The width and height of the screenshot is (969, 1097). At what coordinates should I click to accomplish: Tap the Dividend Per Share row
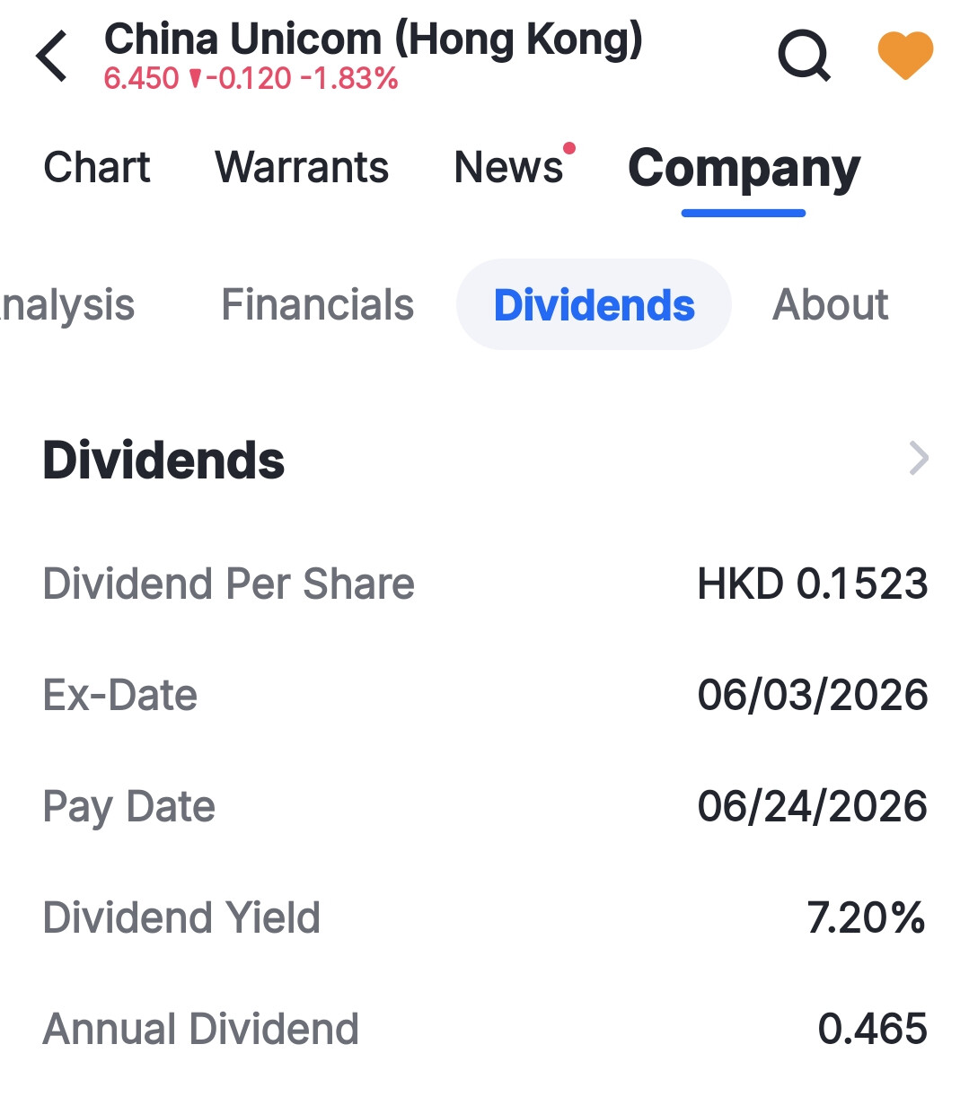(485, 584)
